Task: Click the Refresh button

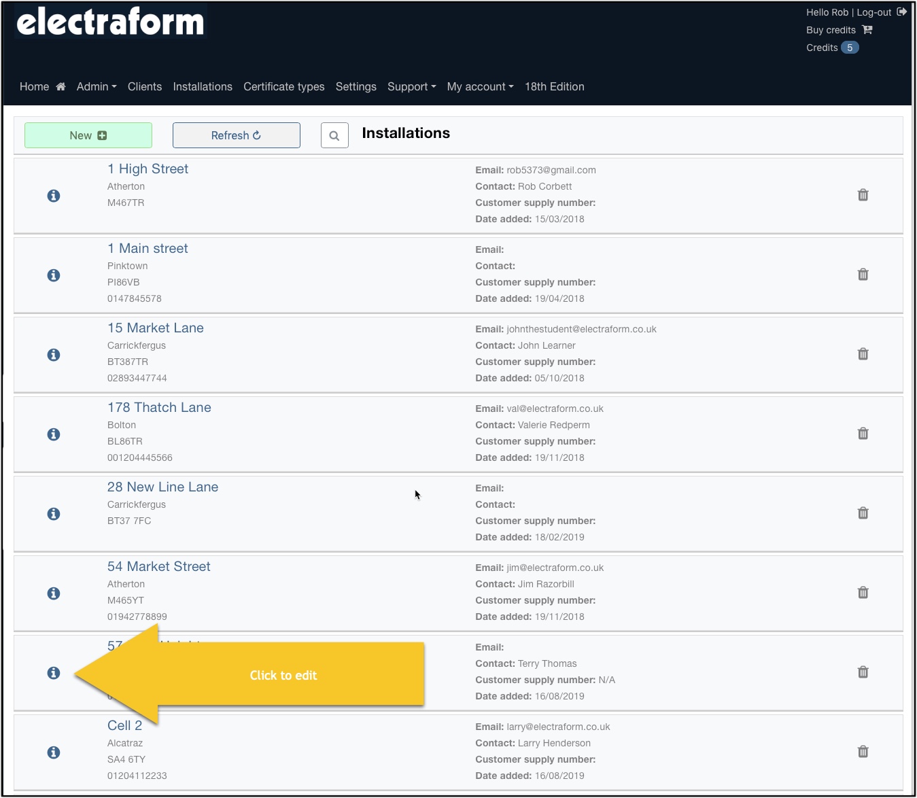Action: coord(237,135)
